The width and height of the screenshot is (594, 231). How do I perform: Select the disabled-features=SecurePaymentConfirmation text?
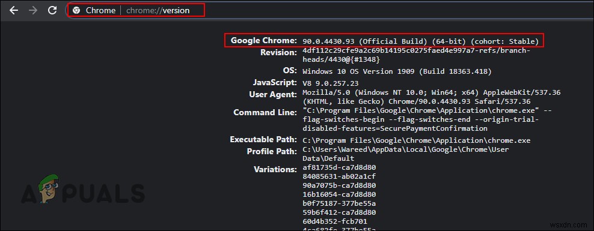[394, 128]
